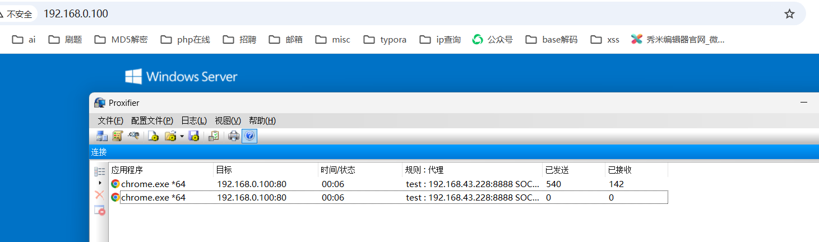Click the 时间/状态 column header
Viewport: 819px width, 242px height.
click(360, 170)
